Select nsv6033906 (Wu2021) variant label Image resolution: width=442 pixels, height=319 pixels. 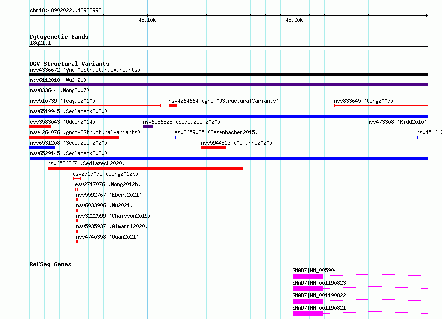[104, 205]
